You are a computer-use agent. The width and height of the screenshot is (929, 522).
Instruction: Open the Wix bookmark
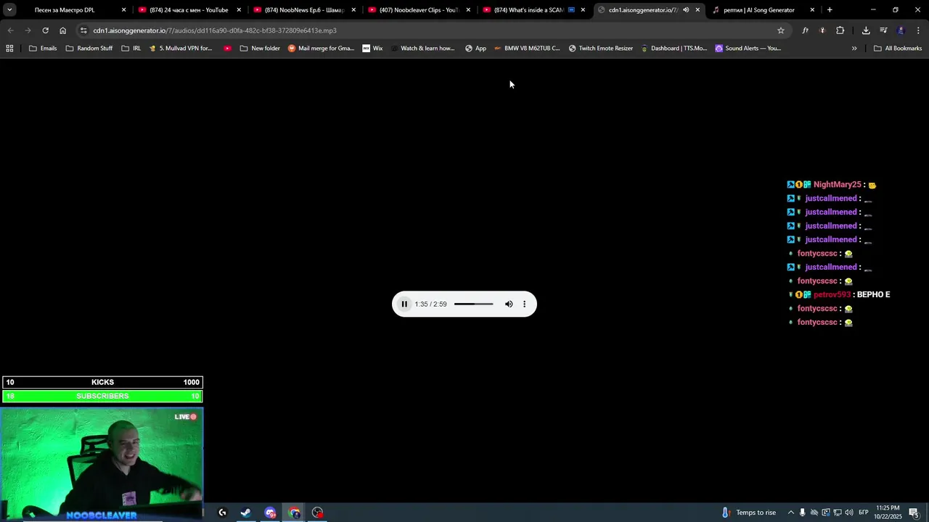(x=372, y=49)
